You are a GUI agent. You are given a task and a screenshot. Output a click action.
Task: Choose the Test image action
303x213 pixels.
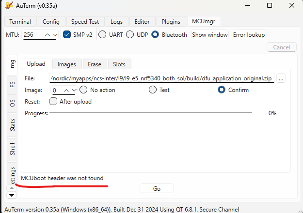(153, 90)
